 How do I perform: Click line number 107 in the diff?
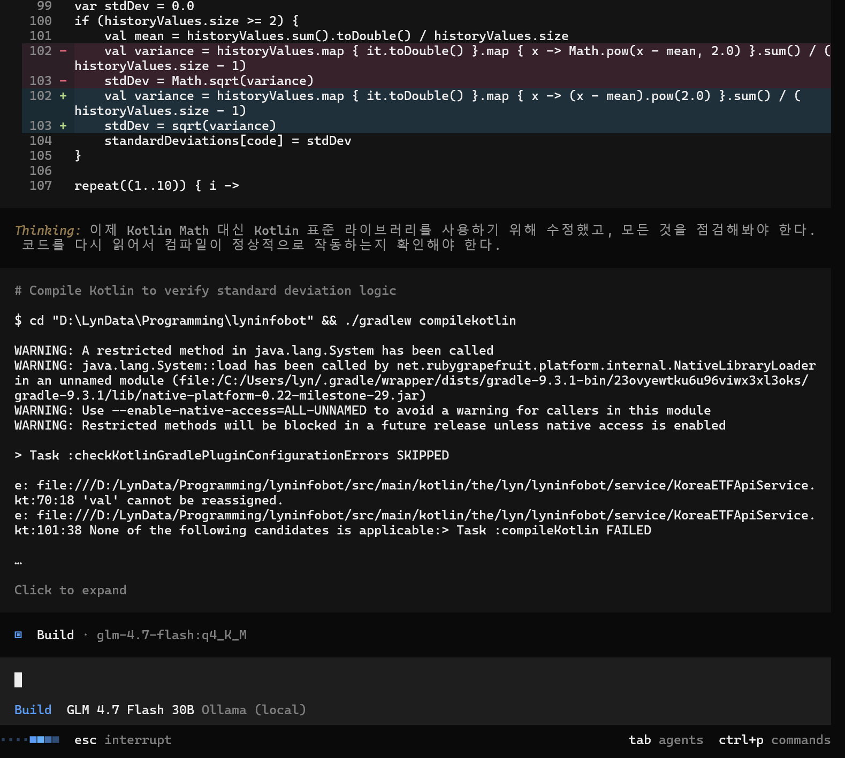click(41, 186)
